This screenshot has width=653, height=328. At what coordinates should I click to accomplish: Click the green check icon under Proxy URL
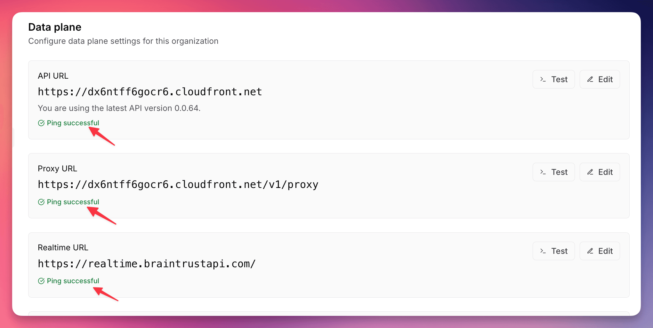tap(41, 202)
